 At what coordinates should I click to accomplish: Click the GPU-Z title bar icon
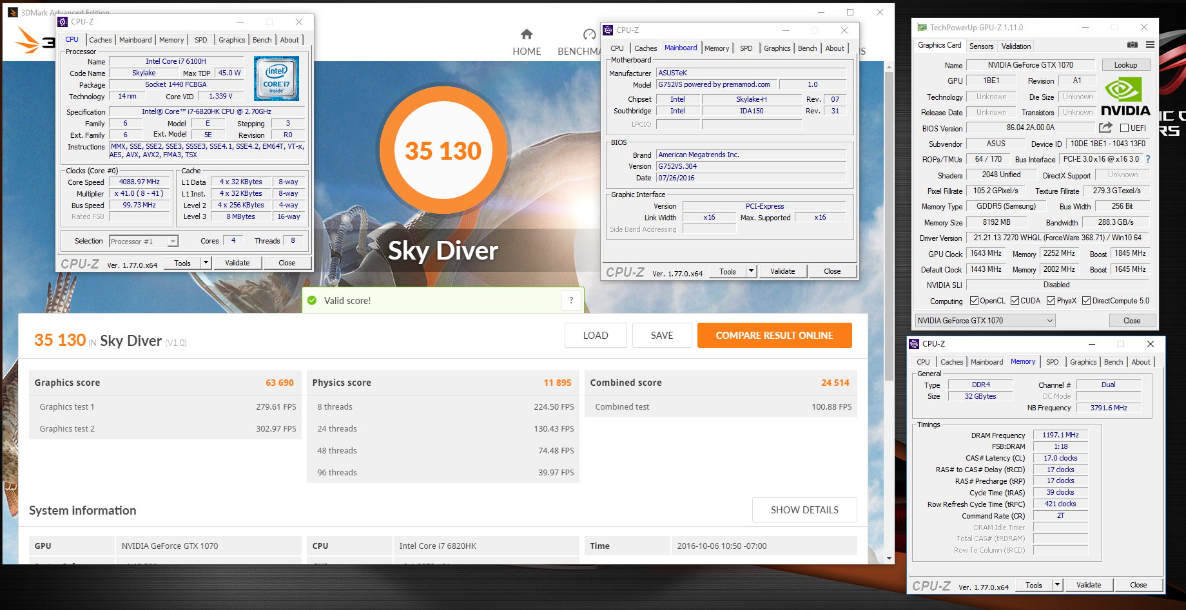pyautogui.click(x=922, y=28)
